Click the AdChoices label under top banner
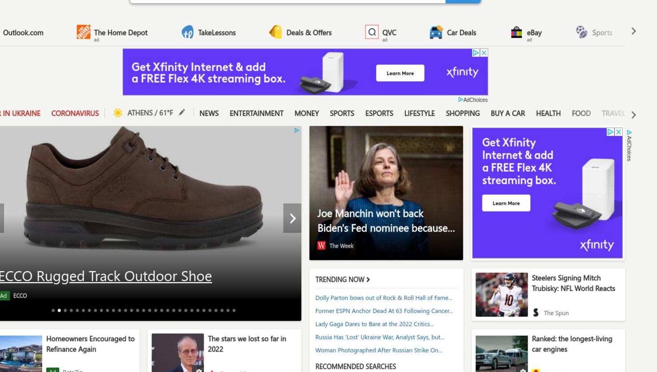The image size is (657, 372). pyautogui.click(x=473, y=100)
